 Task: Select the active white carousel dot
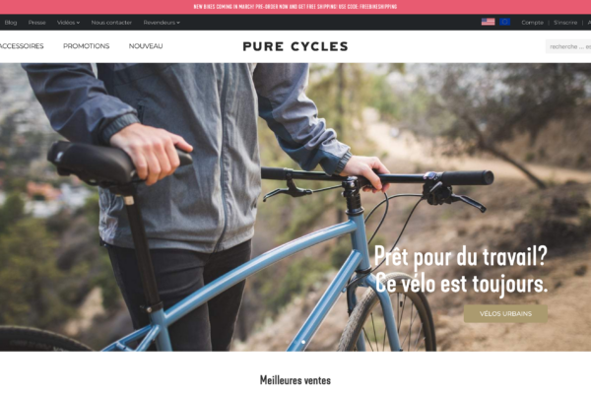click(303, 342)
